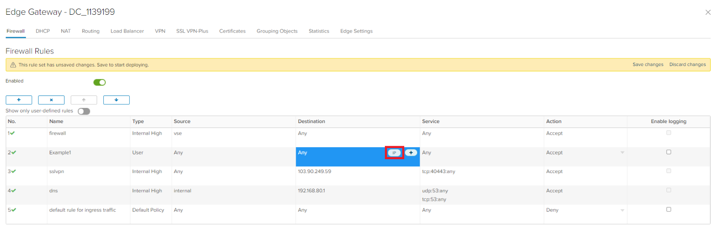Click the Enable logging column header
This screenshot has width=716, height=231.
(x=669, y=121)
